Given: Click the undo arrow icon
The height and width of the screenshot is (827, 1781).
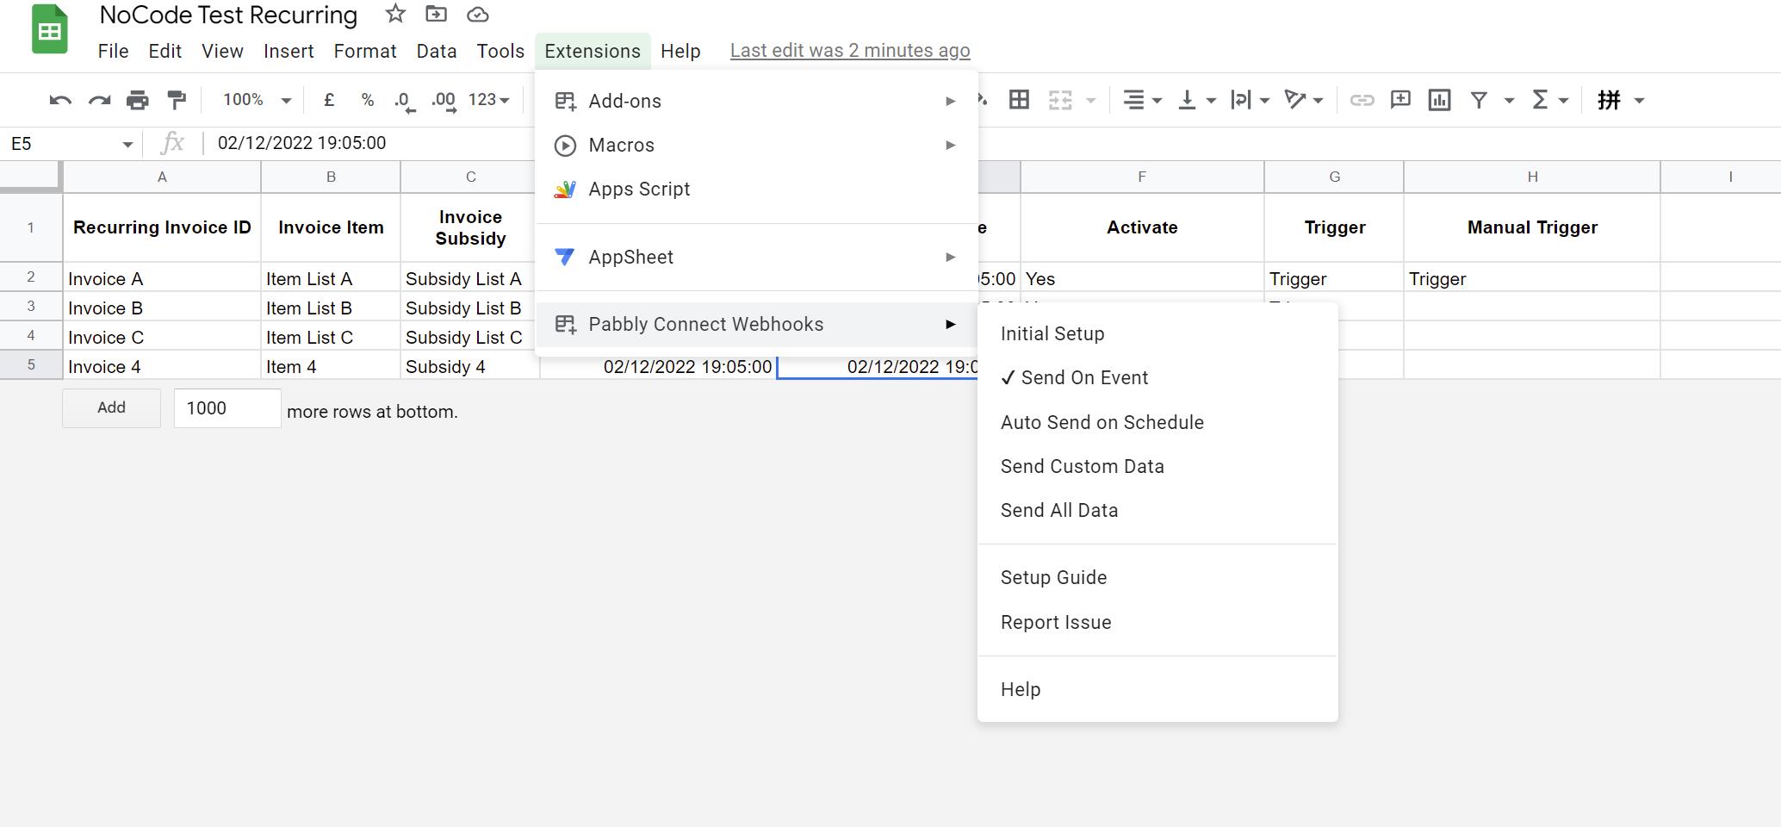Looking at the screenshot, I should point(60,100).
